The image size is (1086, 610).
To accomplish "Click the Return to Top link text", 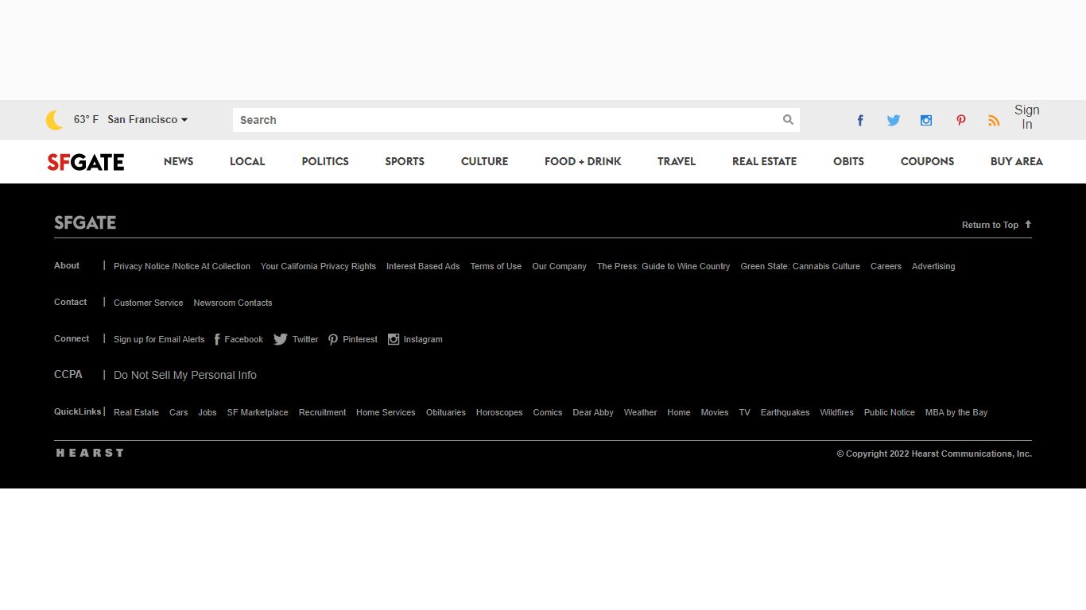I will pyautogui.click(x=990, y=225).
